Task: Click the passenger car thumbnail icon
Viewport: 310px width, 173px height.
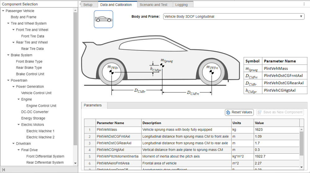Action: tap(103, 19)
